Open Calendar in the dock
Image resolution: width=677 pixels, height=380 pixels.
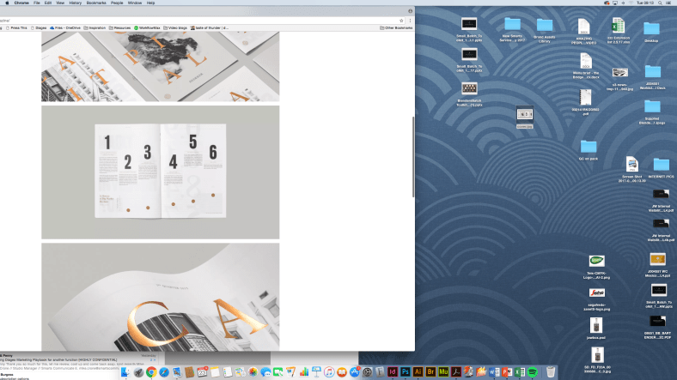click(202, 371)
